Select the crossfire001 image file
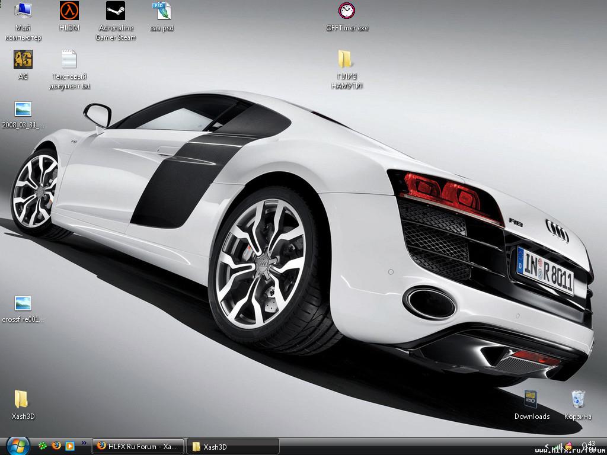Image resolution: width=607 pixels, height=455 pixels. (x=23, y=304)
